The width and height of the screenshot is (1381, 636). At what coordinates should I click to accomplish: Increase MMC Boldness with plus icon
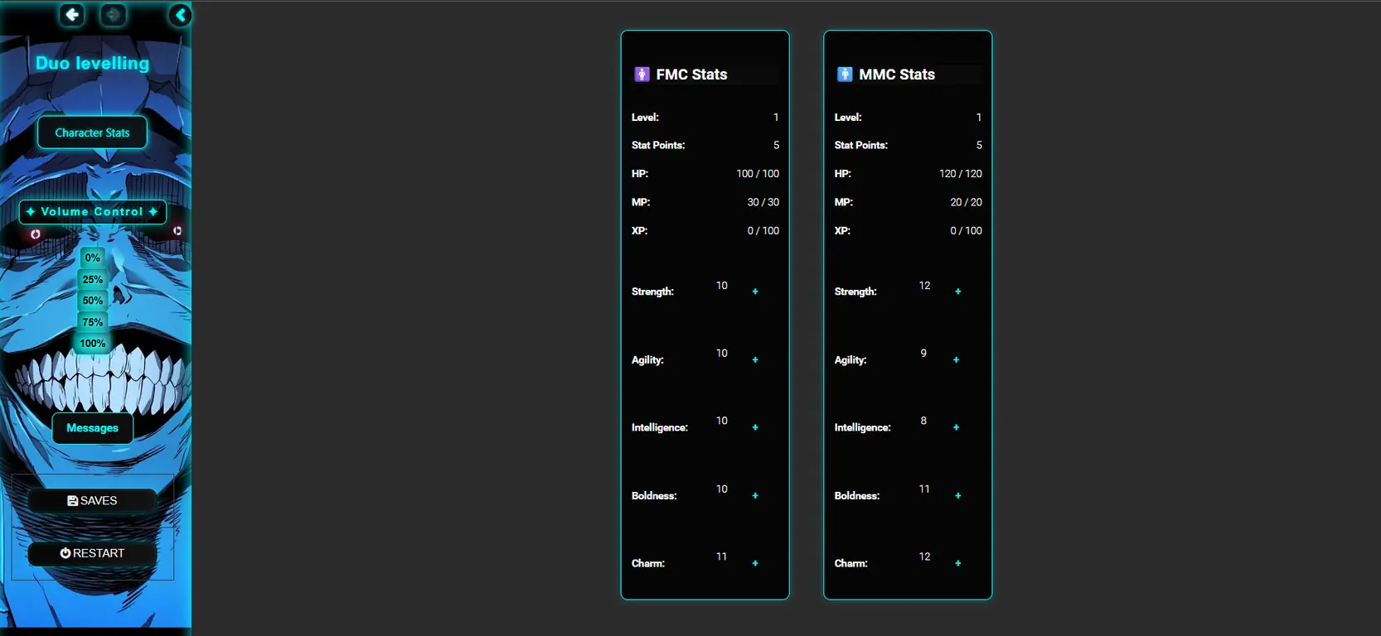(958, 496)
